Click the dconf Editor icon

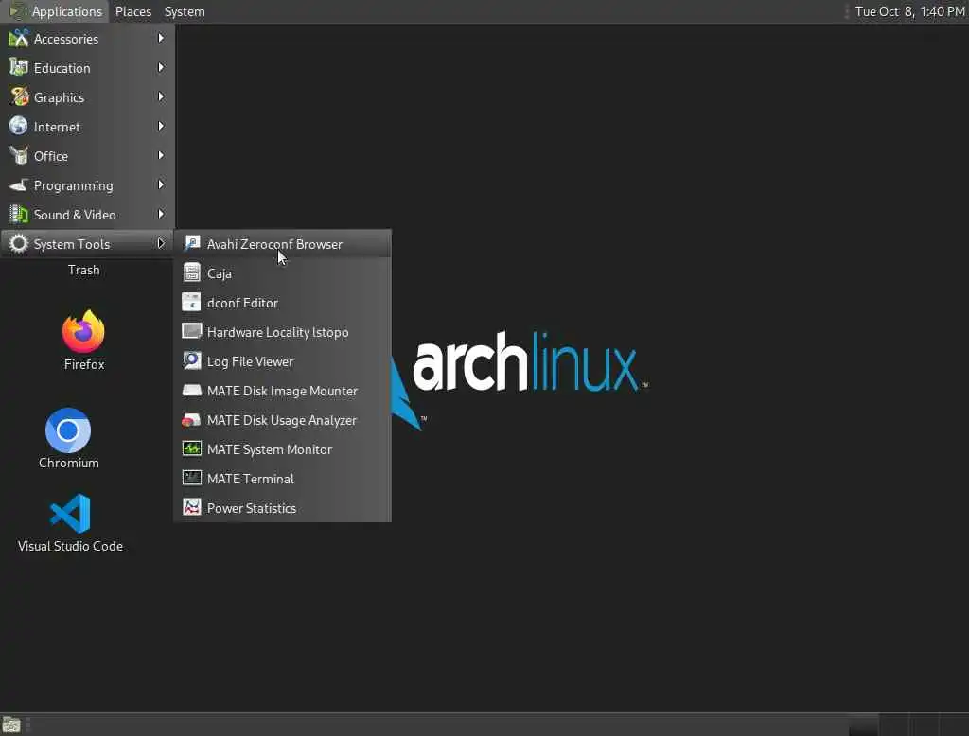coord(192,302)
